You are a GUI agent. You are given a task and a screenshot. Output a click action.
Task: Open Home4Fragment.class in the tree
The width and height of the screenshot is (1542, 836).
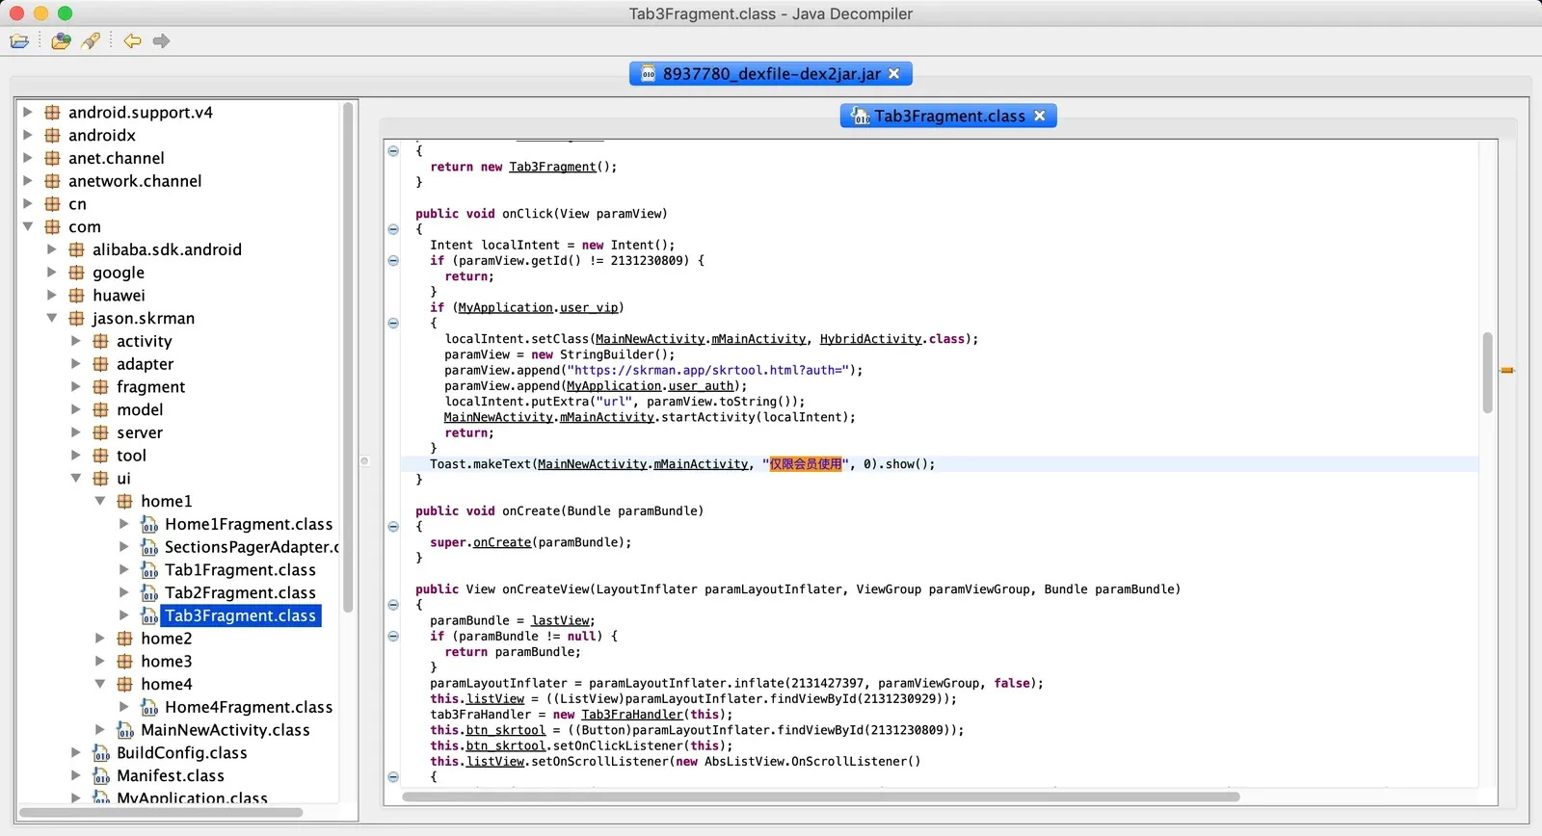point(249,707)
